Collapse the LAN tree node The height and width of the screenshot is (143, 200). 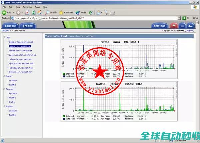[x=3, y=38]
